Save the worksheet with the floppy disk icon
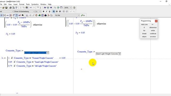The width and height of the screenshot is (171, 96). (x=6, y=8)
